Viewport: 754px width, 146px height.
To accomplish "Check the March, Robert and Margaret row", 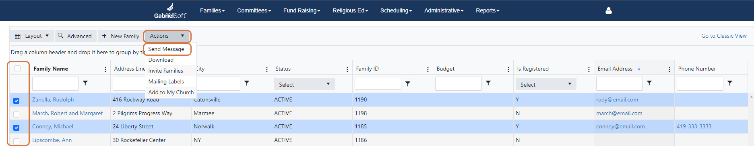I will click(x=17, y=114).
